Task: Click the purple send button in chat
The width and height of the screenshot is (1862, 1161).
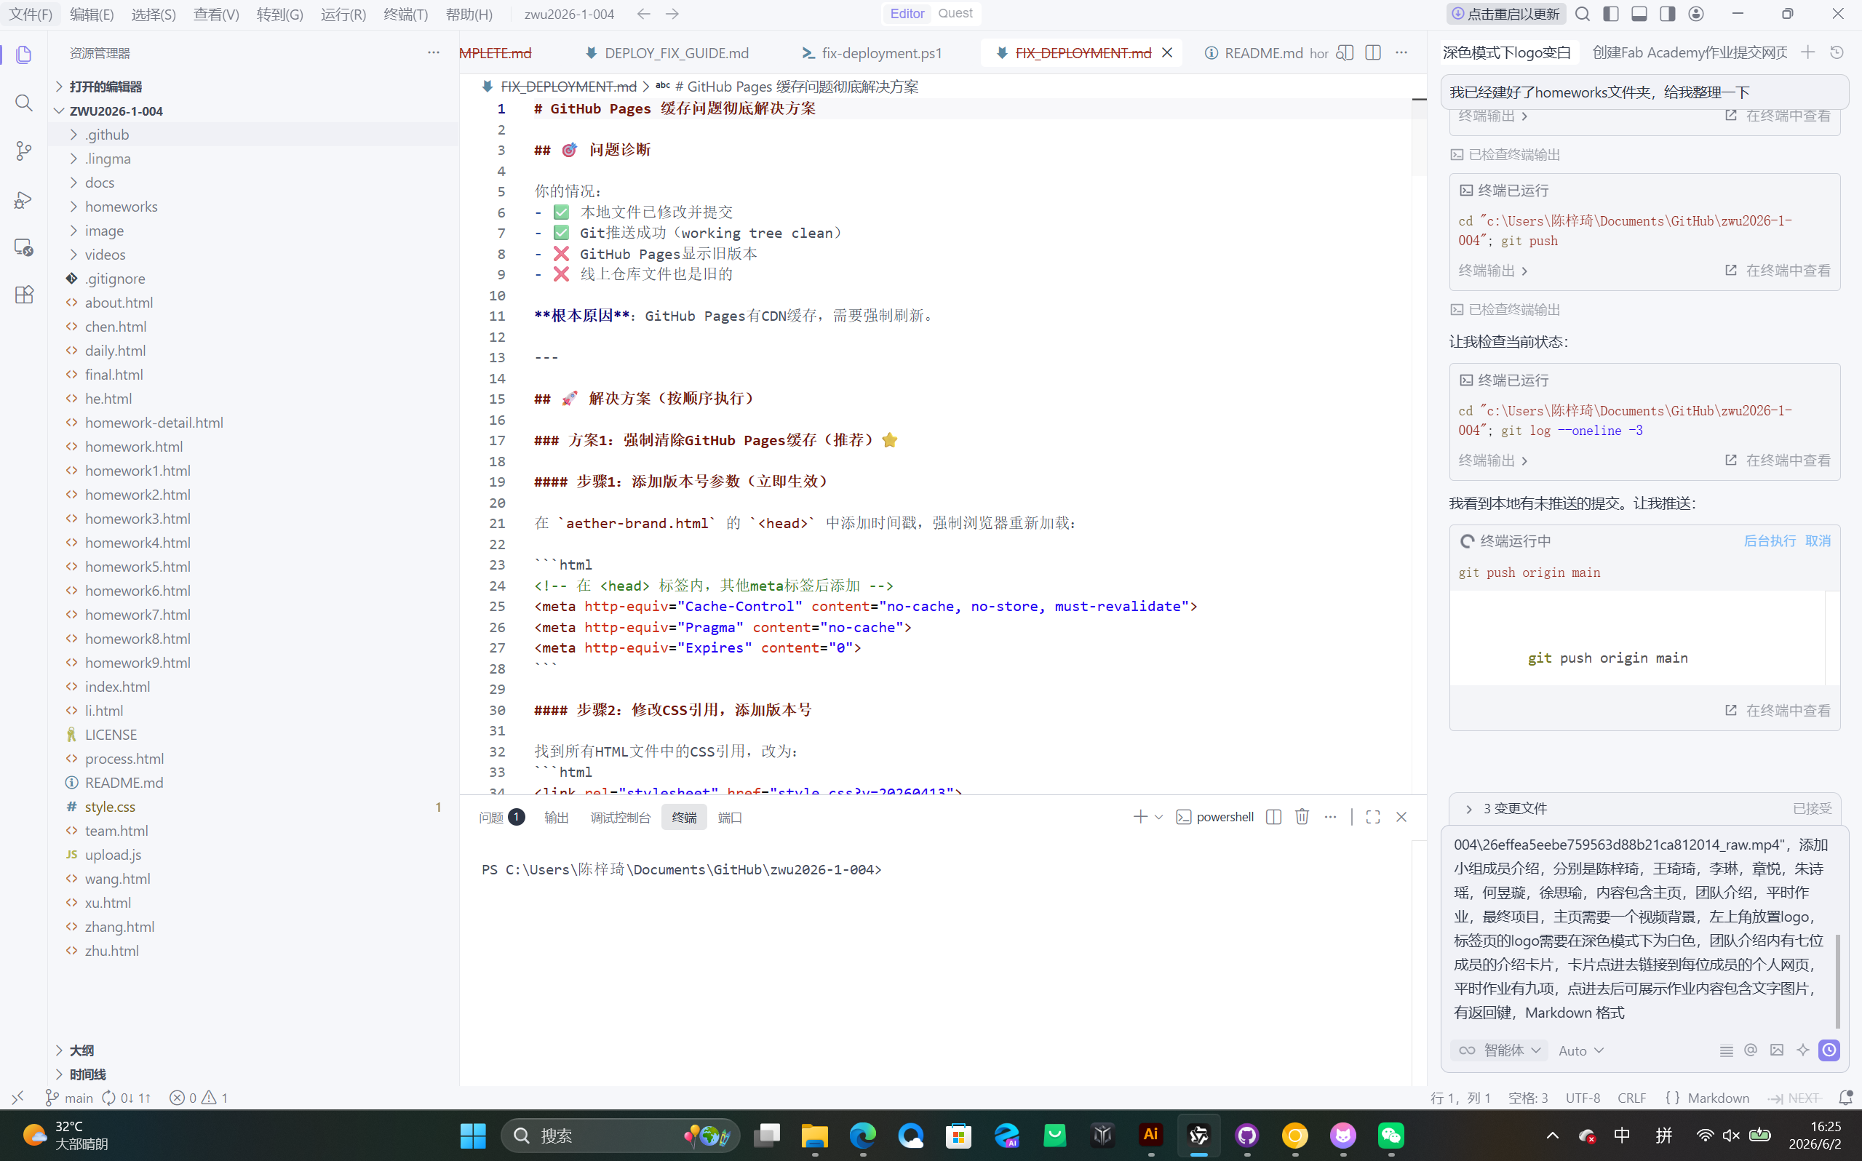Action: point(1830,1050)
